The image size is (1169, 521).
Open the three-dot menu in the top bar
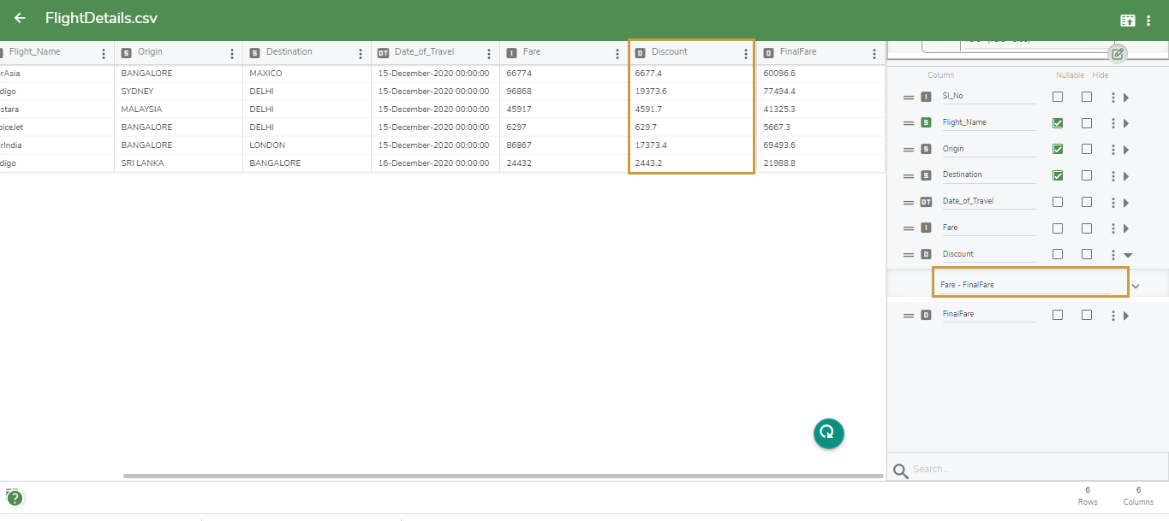coord(1149,19)
